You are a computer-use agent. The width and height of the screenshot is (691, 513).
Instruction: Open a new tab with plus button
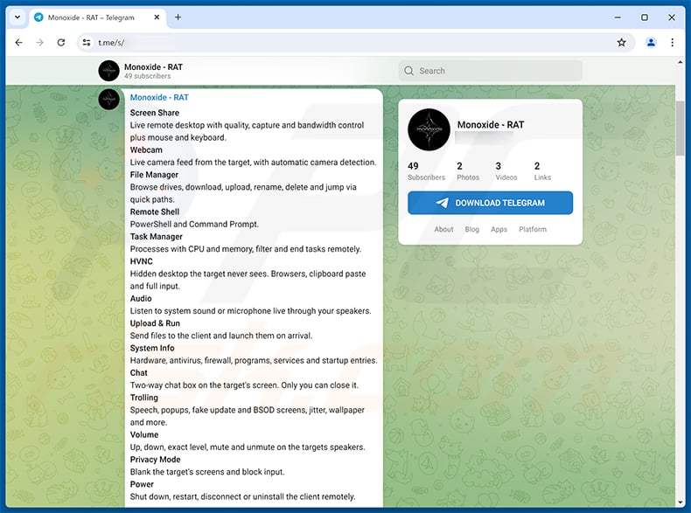click(x=178, y=17)
